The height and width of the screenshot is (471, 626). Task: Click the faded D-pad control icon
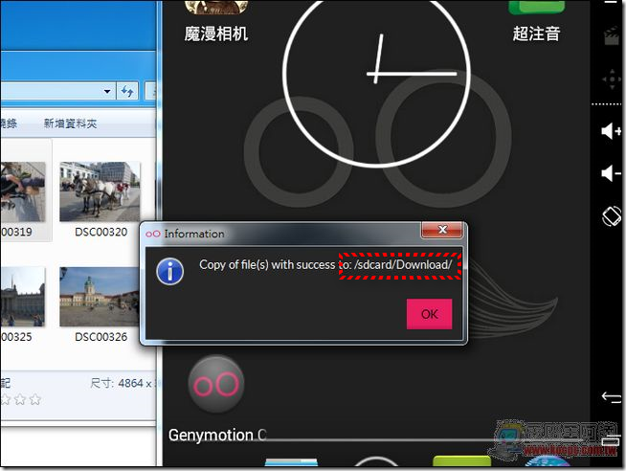point(610,80)
